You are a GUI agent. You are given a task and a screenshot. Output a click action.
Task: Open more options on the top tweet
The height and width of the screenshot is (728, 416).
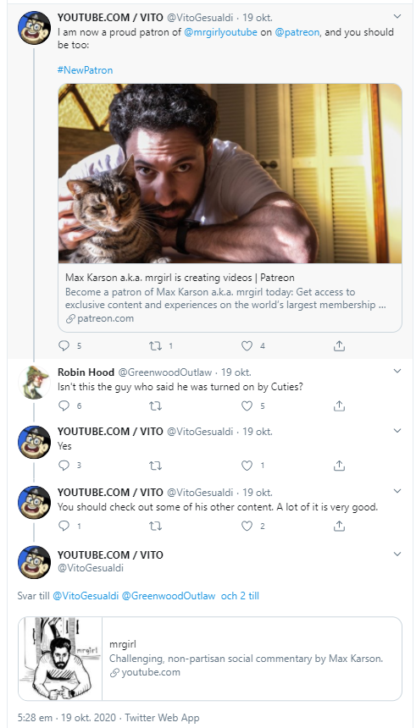click(x=397, y=17)
